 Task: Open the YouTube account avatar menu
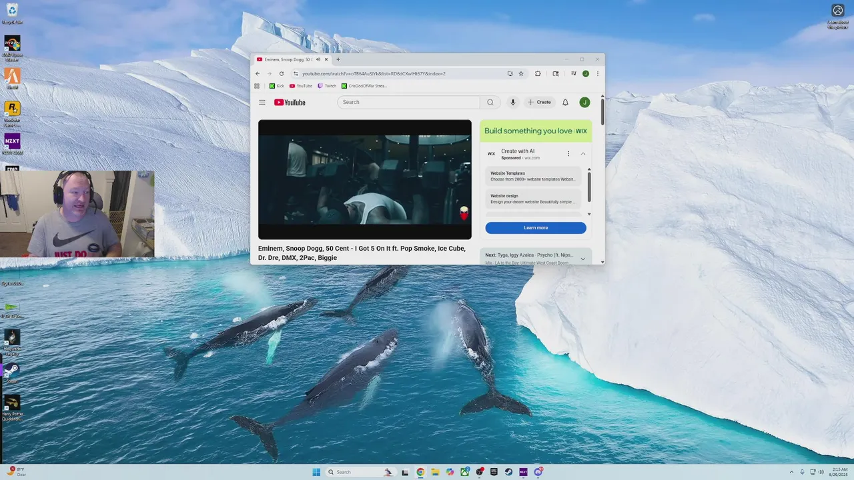click(x=584, y=102)
